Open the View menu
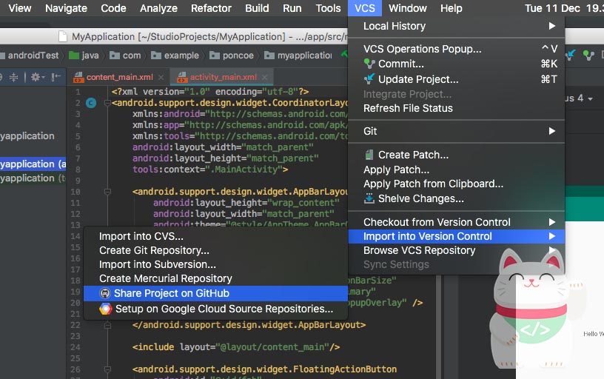Viewport: 604px width, 379px height. pos(20,8)
